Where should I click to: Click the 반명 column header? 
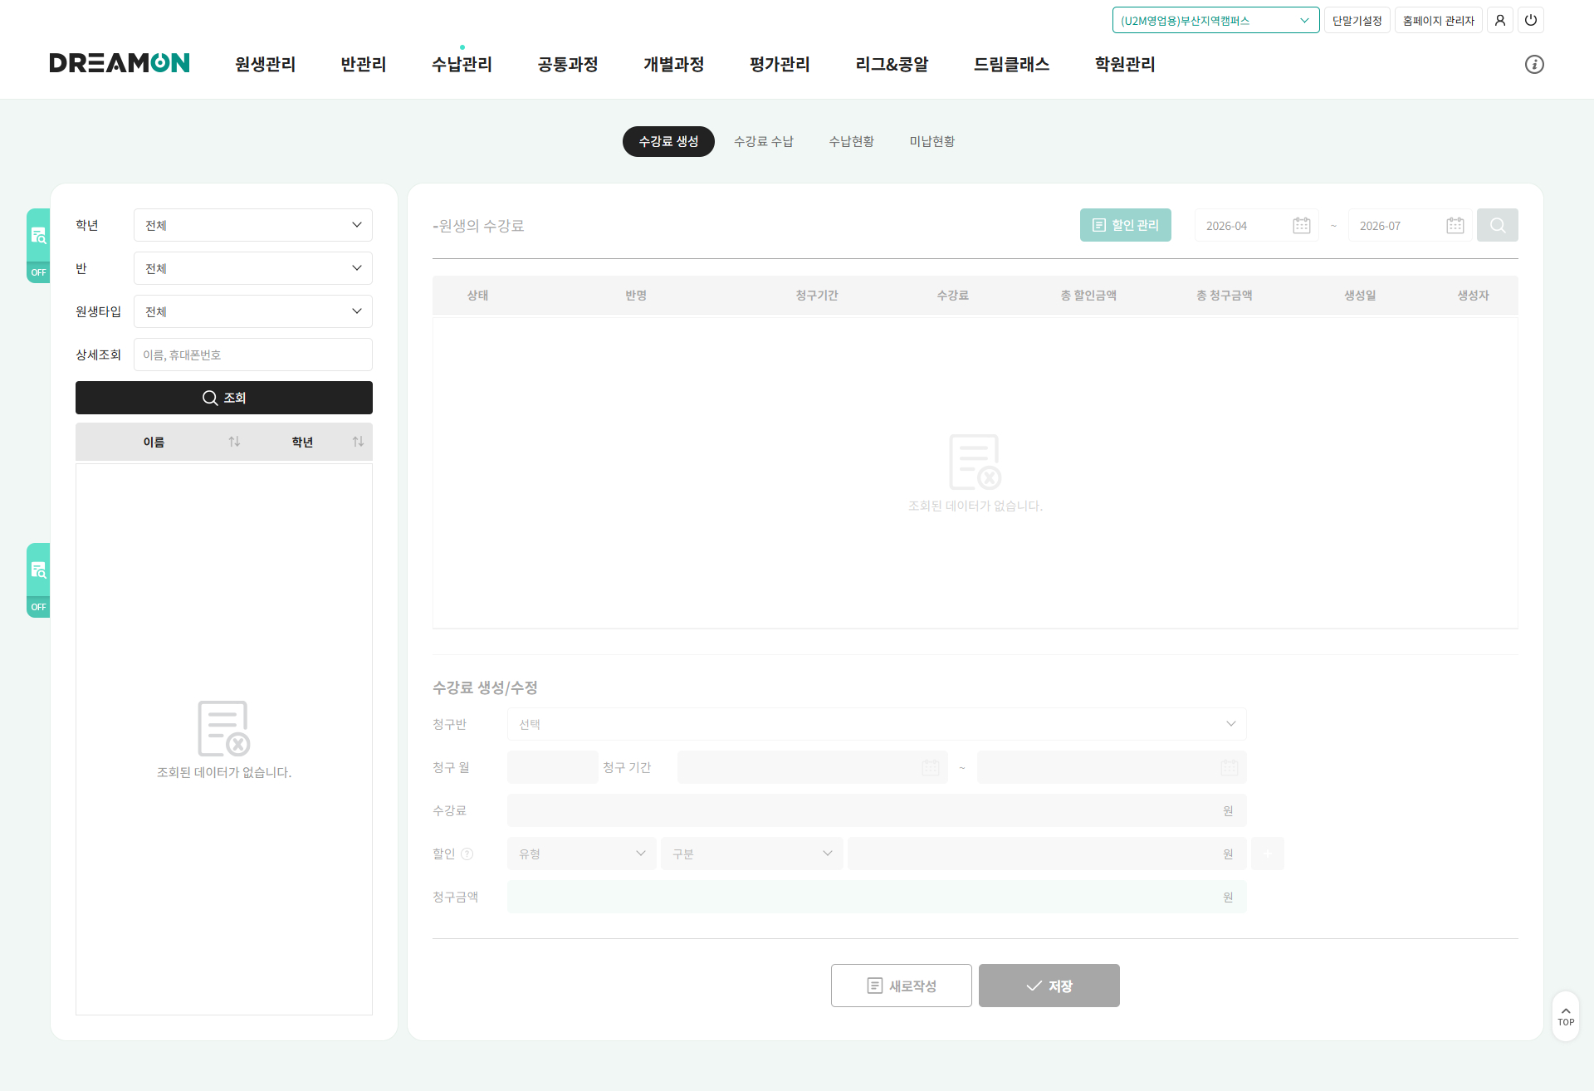point(636,295)
